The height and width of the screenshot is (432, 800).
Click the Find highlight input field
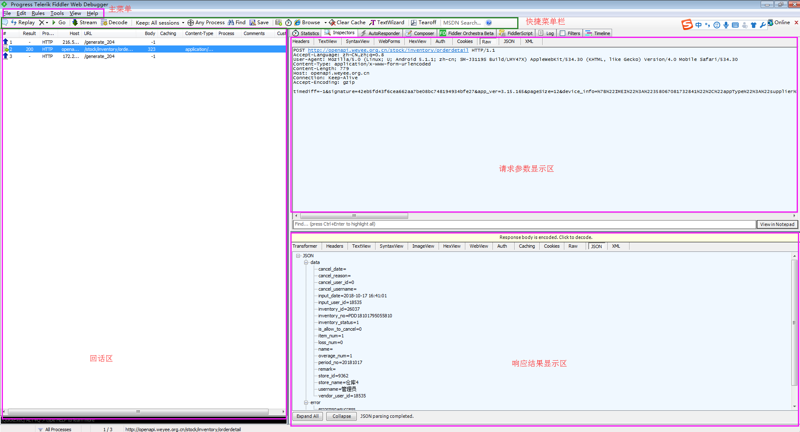pyautogui.click(x=524, y=224)
